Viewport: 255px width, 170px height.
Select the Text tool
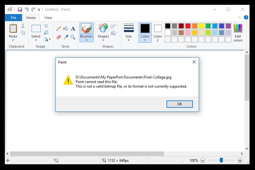73,29
